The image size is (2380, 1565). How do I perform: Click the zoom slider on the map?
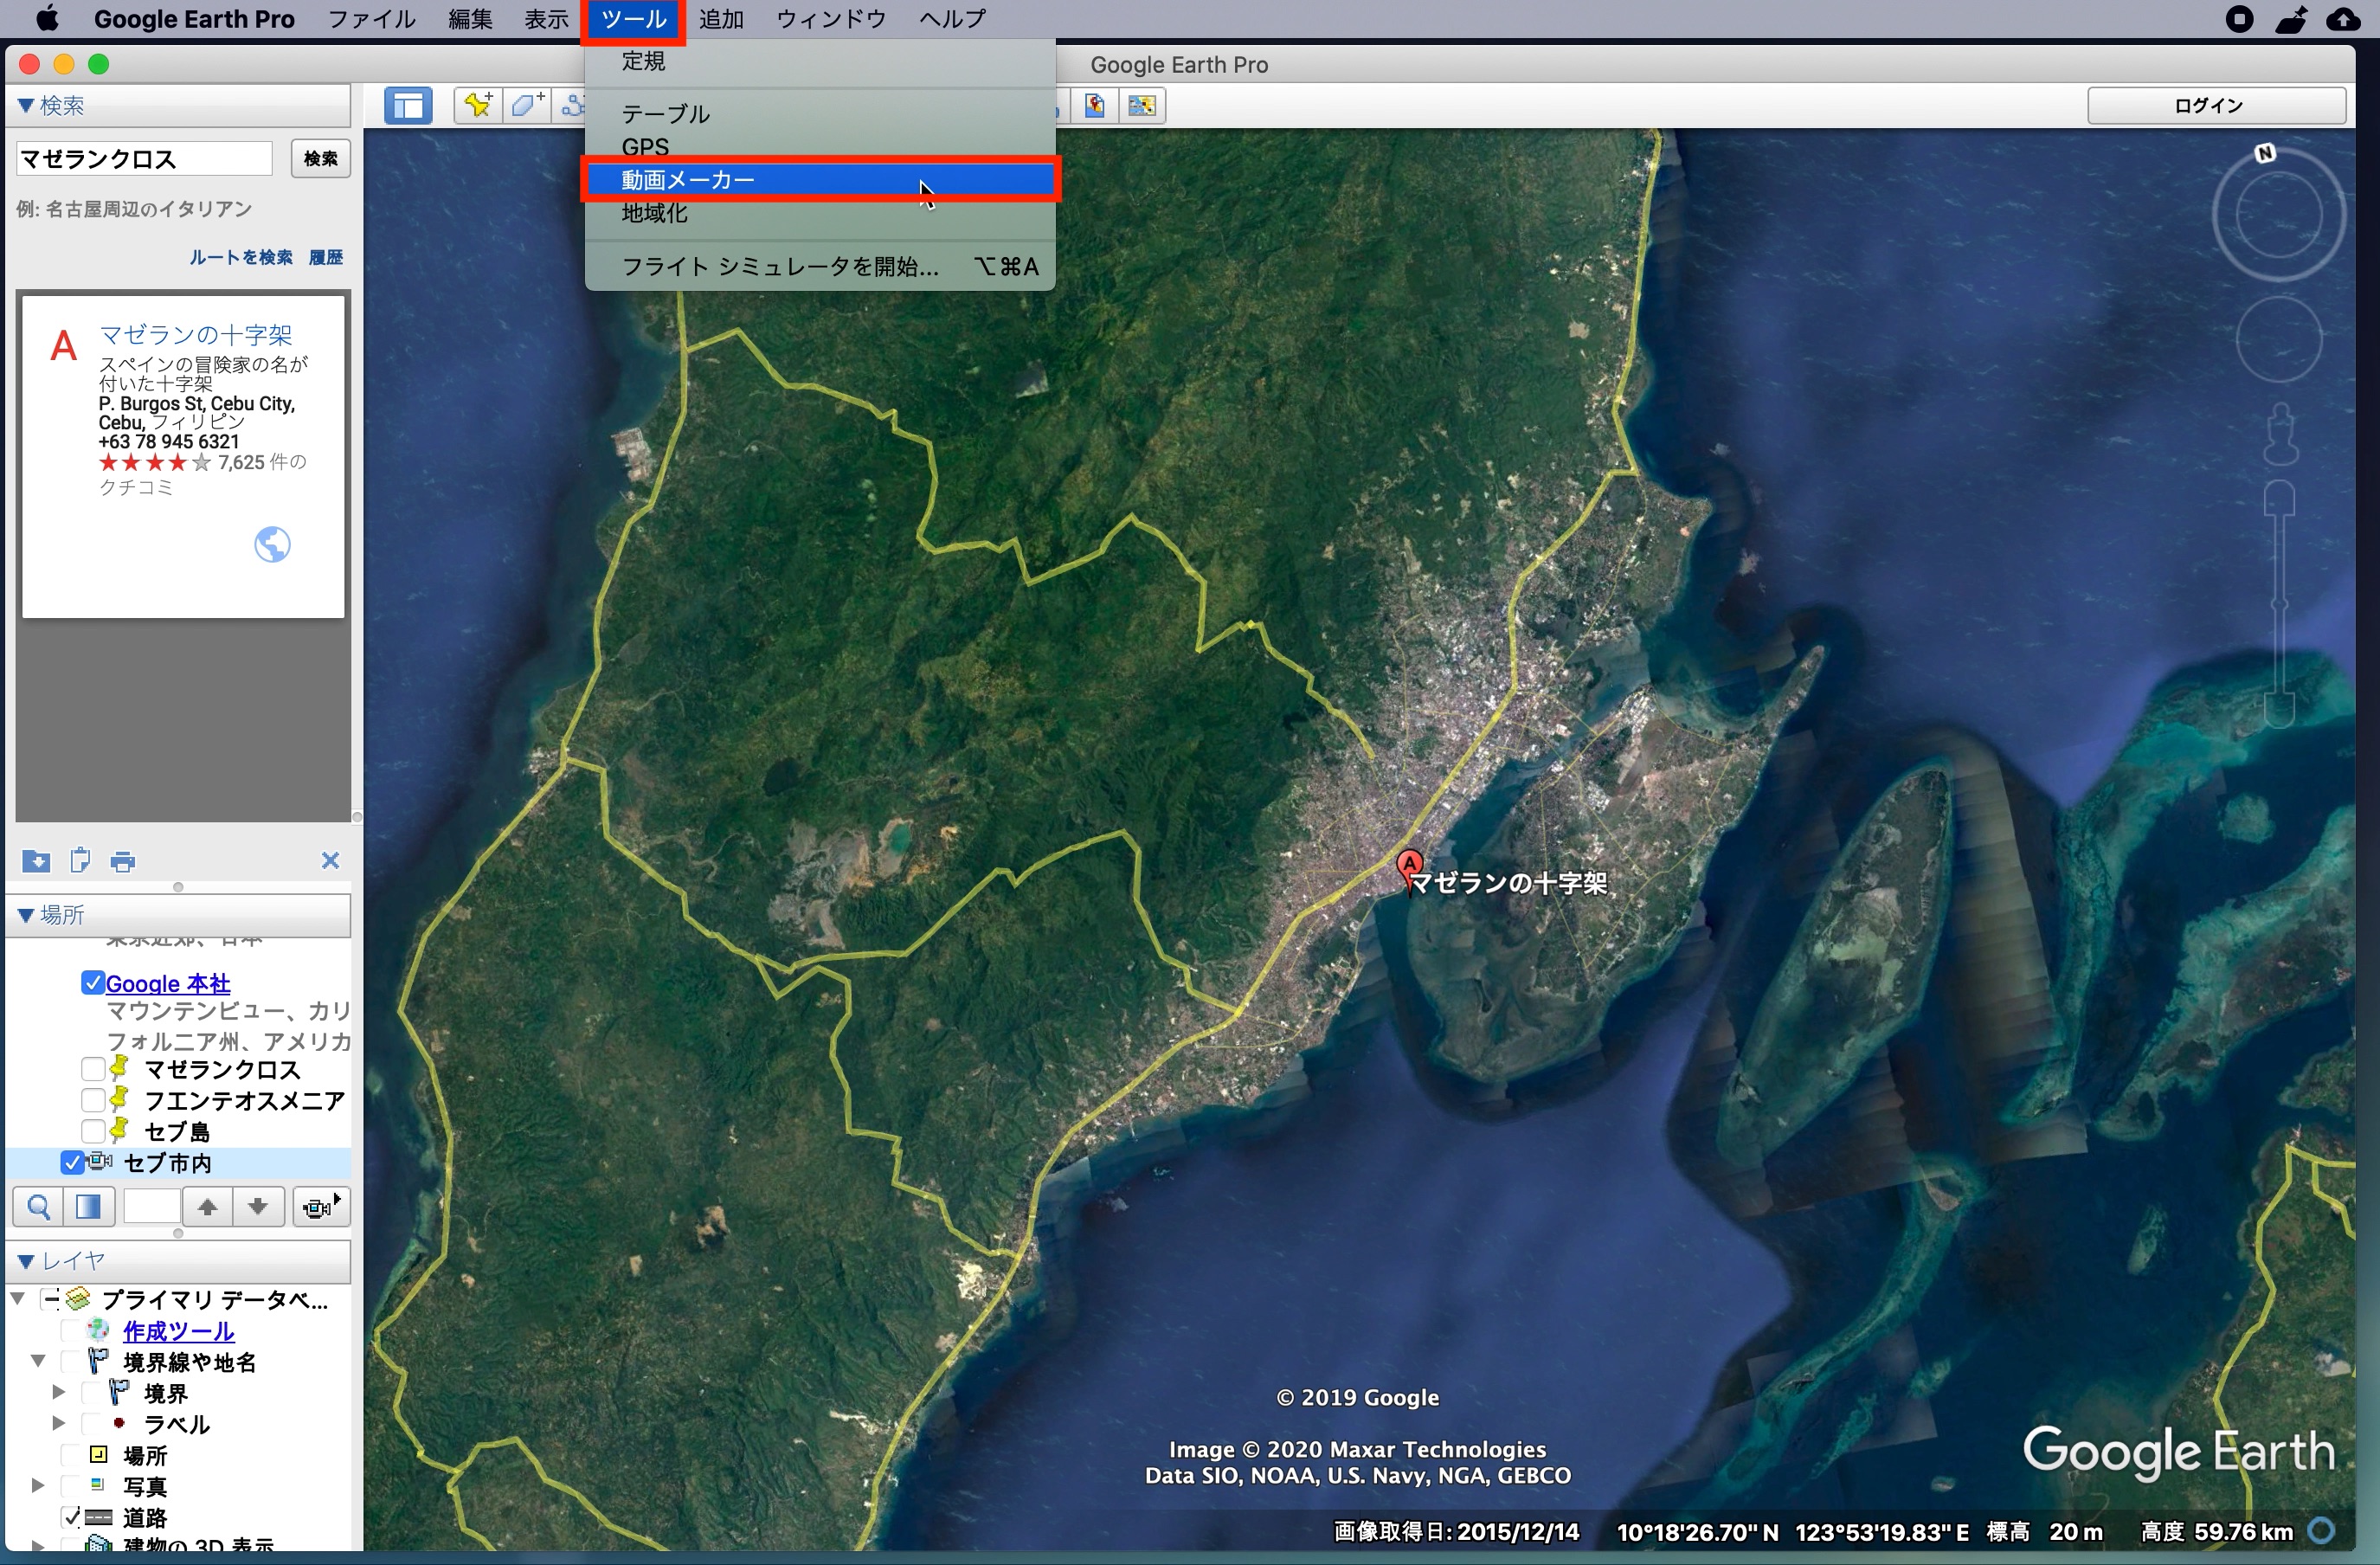[2279, 604]
